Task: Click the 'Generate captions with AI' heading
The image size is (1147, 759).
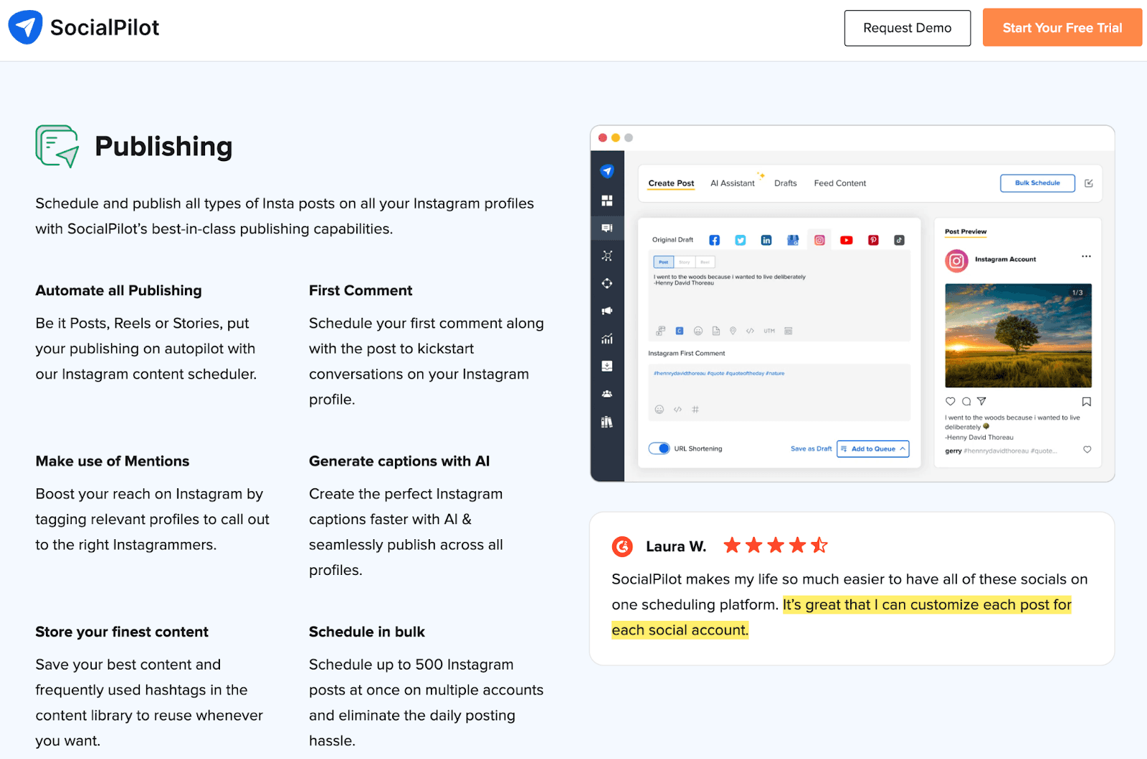Action: tap(399, 461)
